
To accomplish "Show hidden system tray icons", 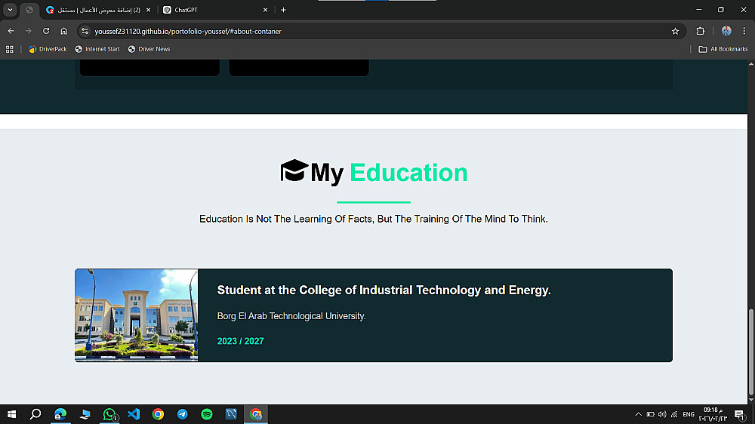I will 639,414.
